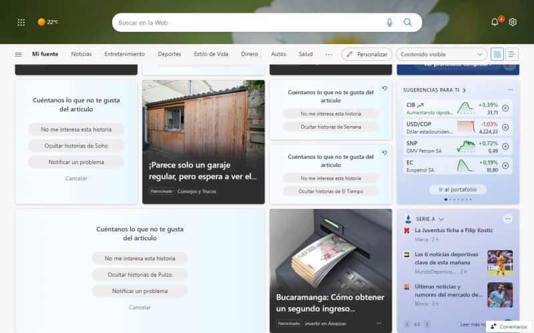Open the hamburger menu beside Mi fuente

pyautogui.click(x=18, y=54)
